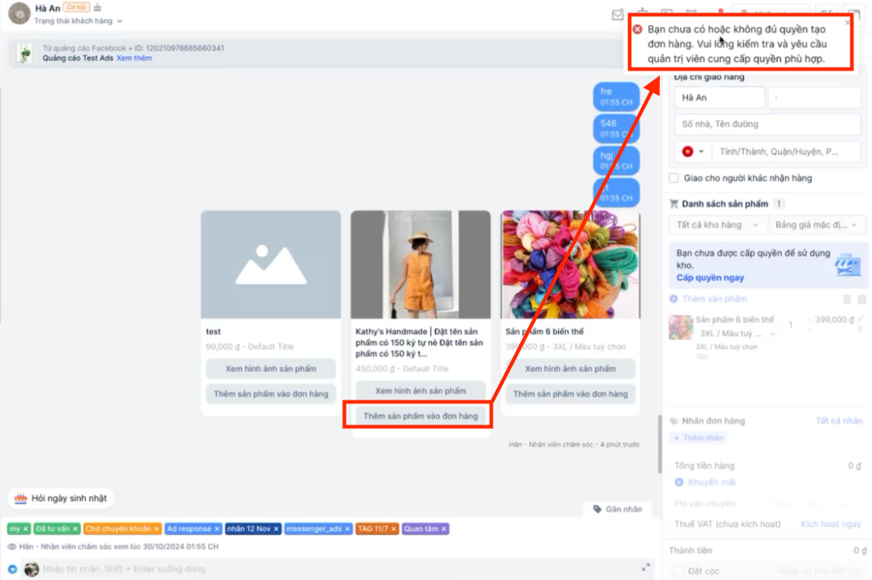Click the Messenger icon left of message box
This screenshot has width=872, height=580.
coord(12,569)
